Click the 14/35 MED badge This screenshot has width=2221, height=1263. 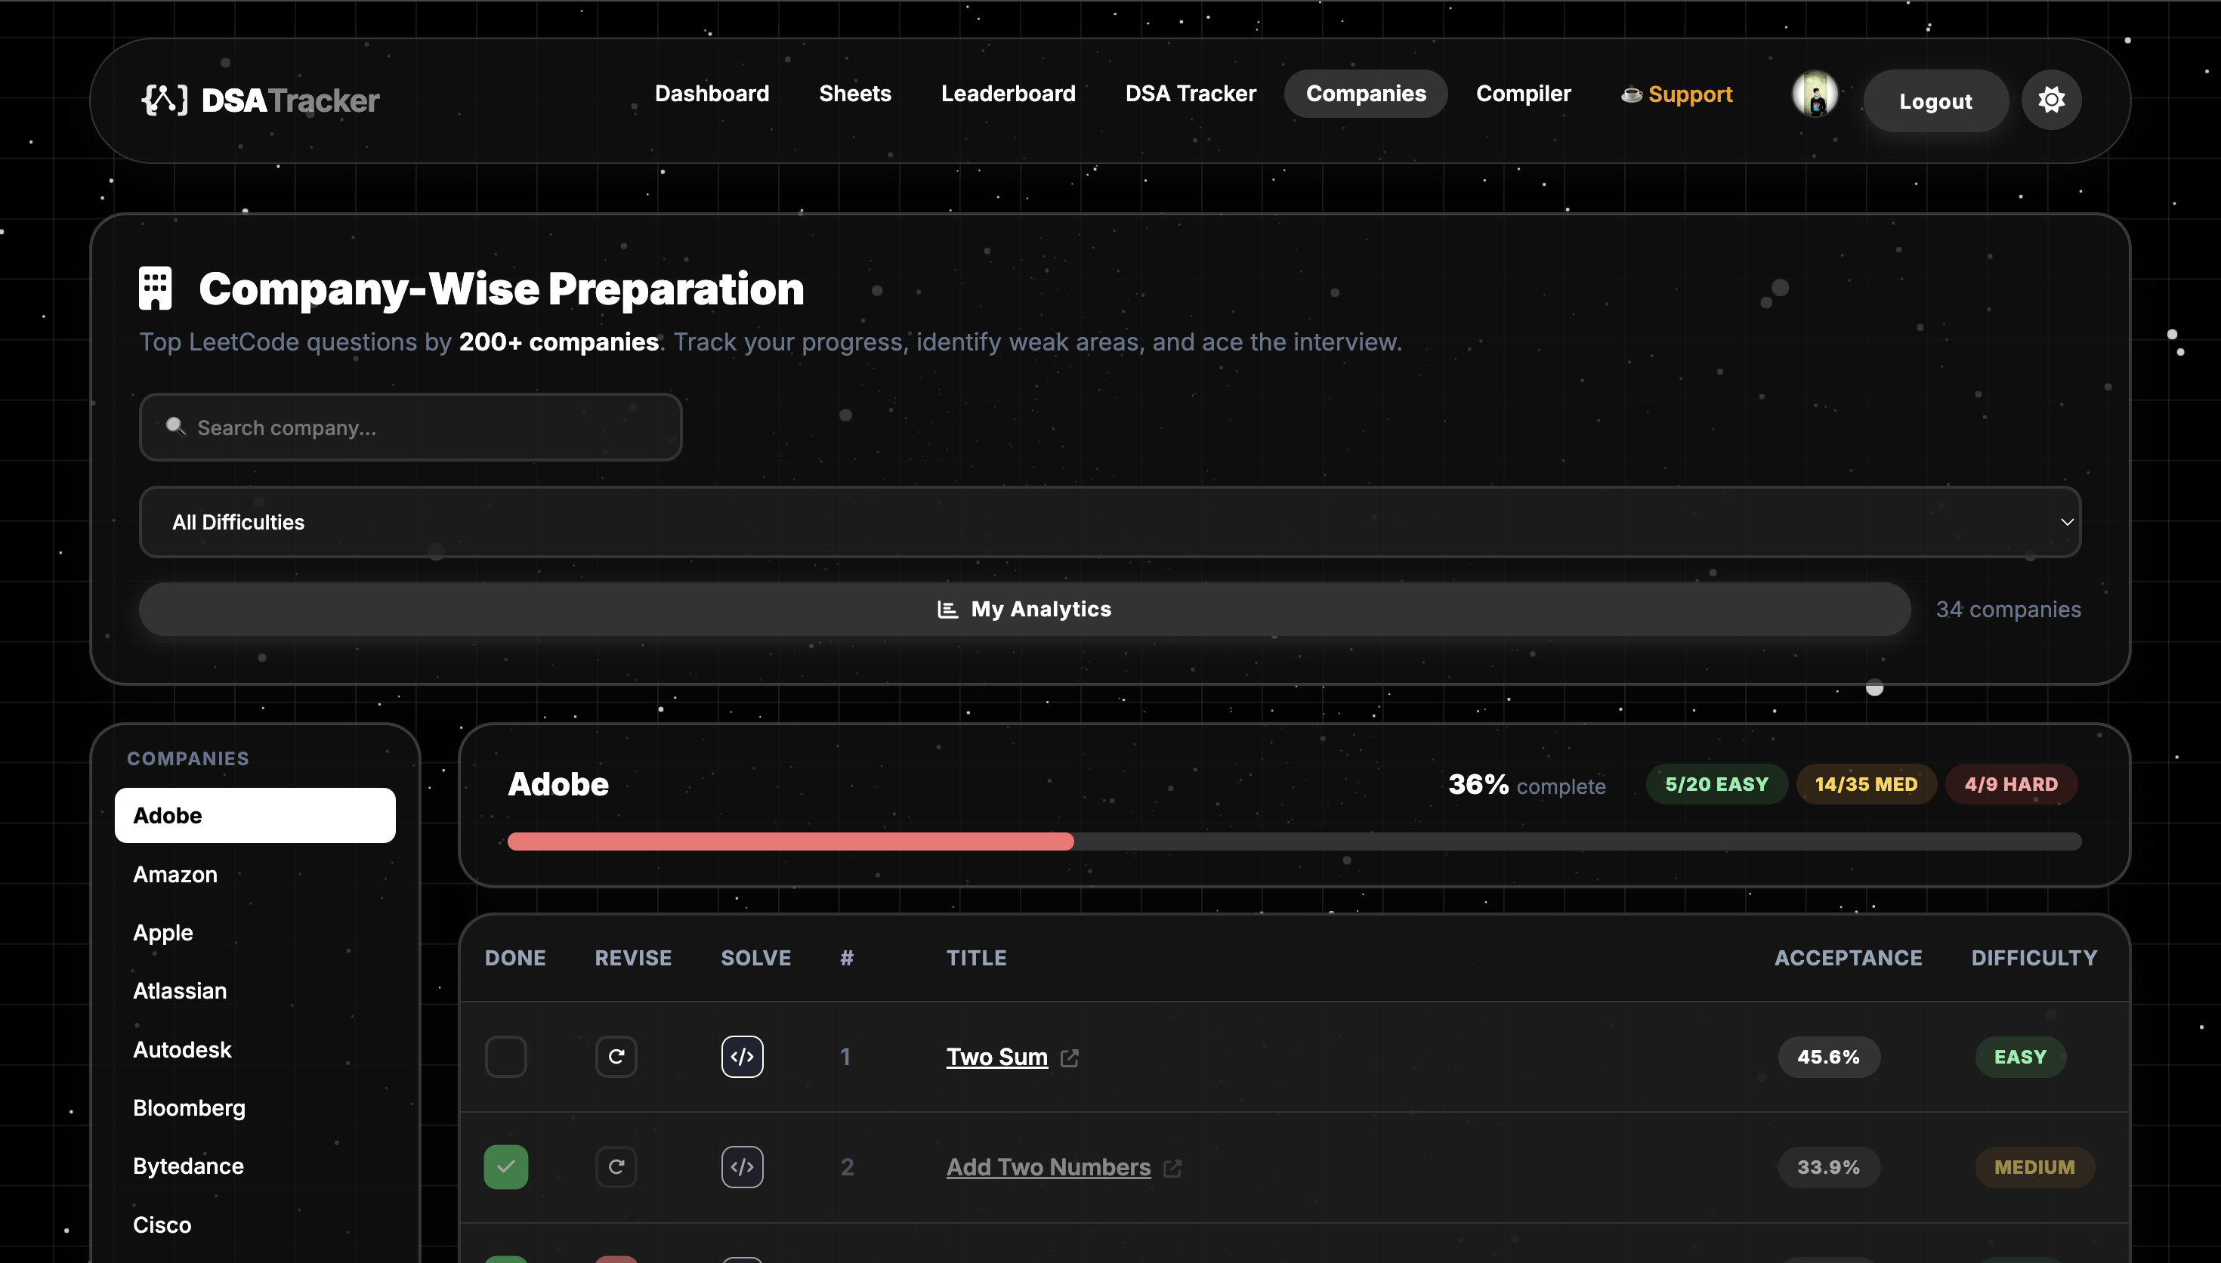click(x=1866, y=783)
